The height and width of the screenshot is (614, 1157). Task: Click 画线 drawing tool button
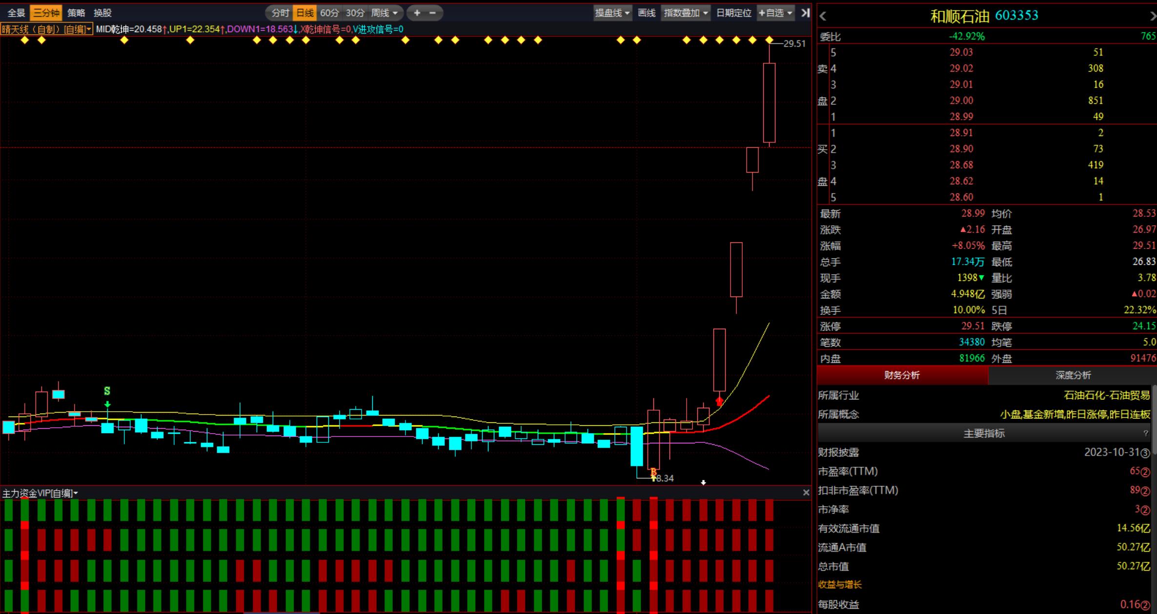point(647,13)
